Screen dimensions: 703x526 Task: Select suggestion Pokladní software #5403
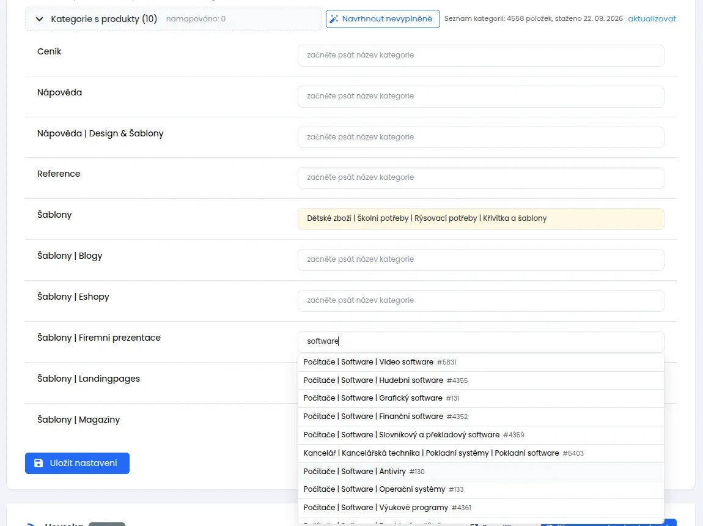coord(480,453)
